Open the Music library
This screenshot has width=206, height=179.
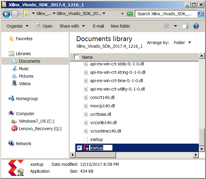(x=24, y=69)
